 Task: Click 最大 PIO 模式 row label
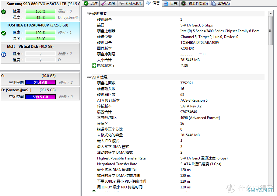tap(108, 141)
